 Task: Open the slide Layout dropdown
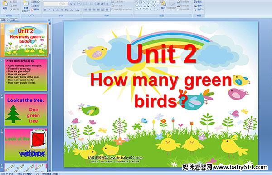[36, 2]
